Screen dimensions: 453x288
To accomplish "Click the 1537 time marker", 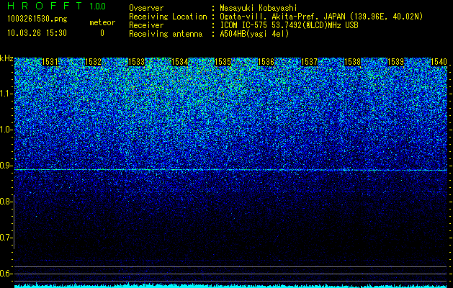I will coord(310,62).
